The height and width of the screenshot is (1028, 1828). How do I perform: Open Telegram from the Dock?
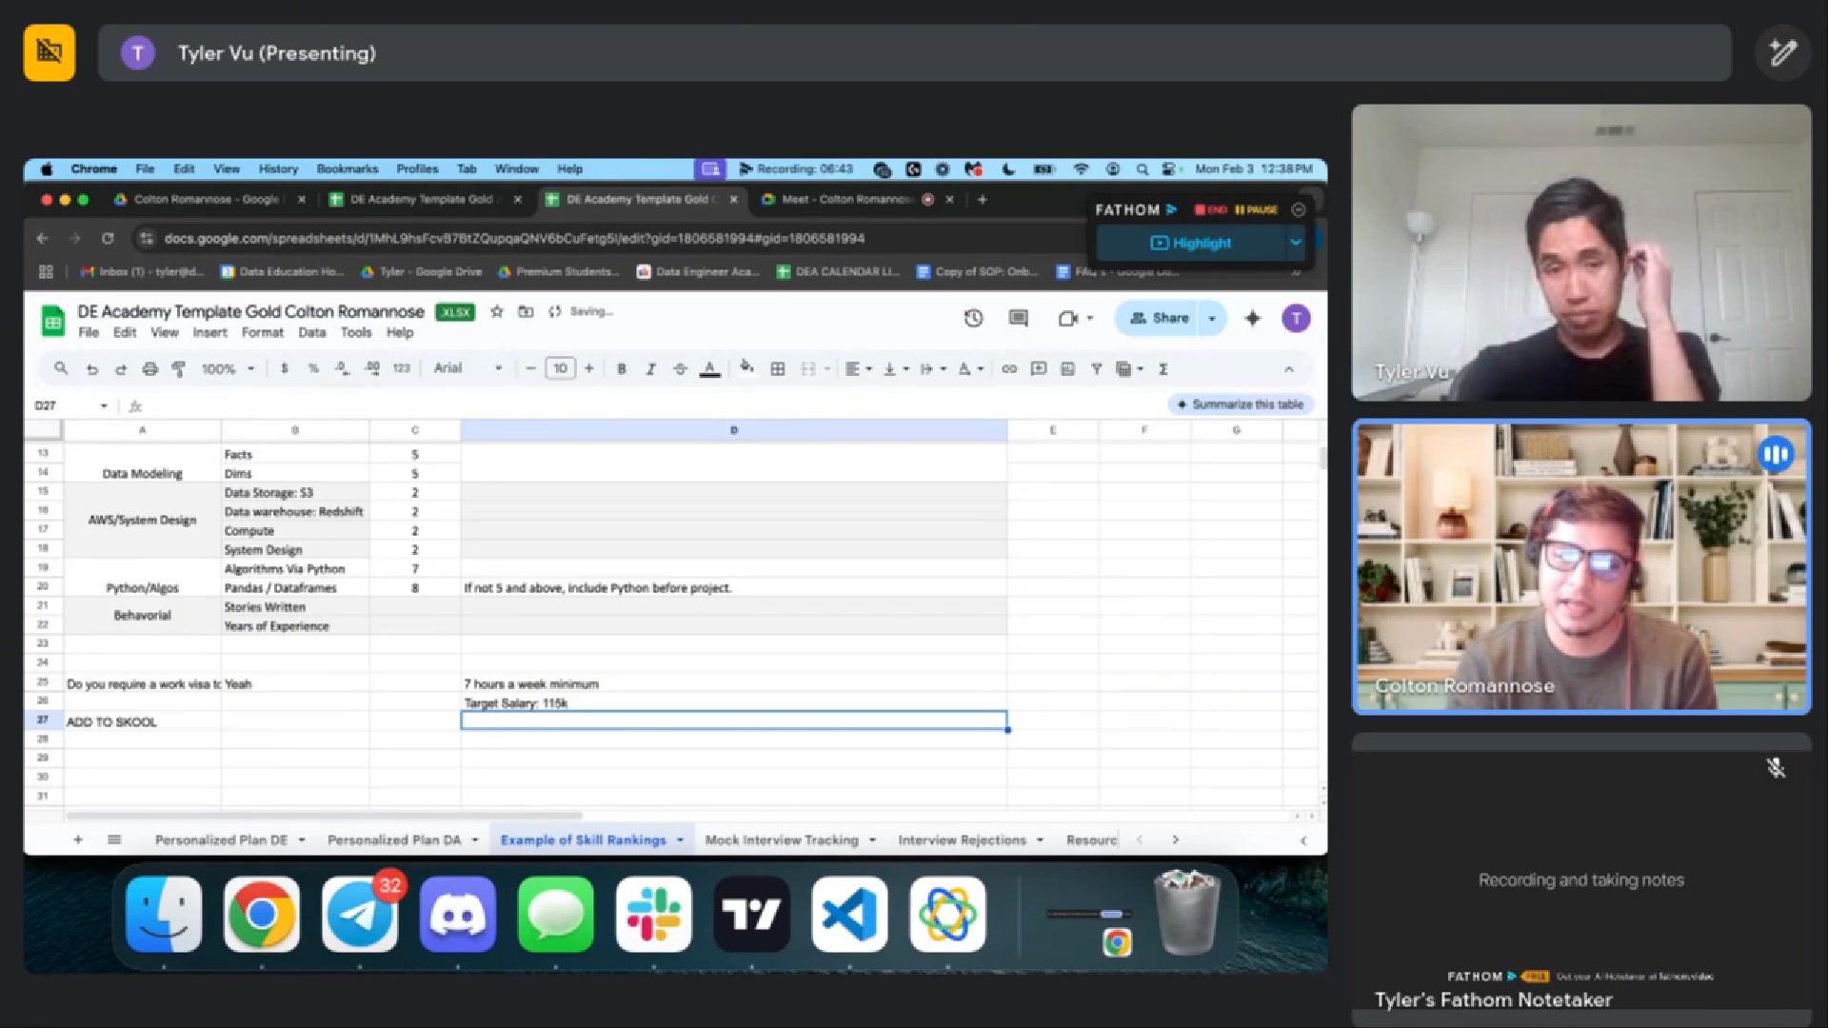pyautogui.click(x=360, y=916)
